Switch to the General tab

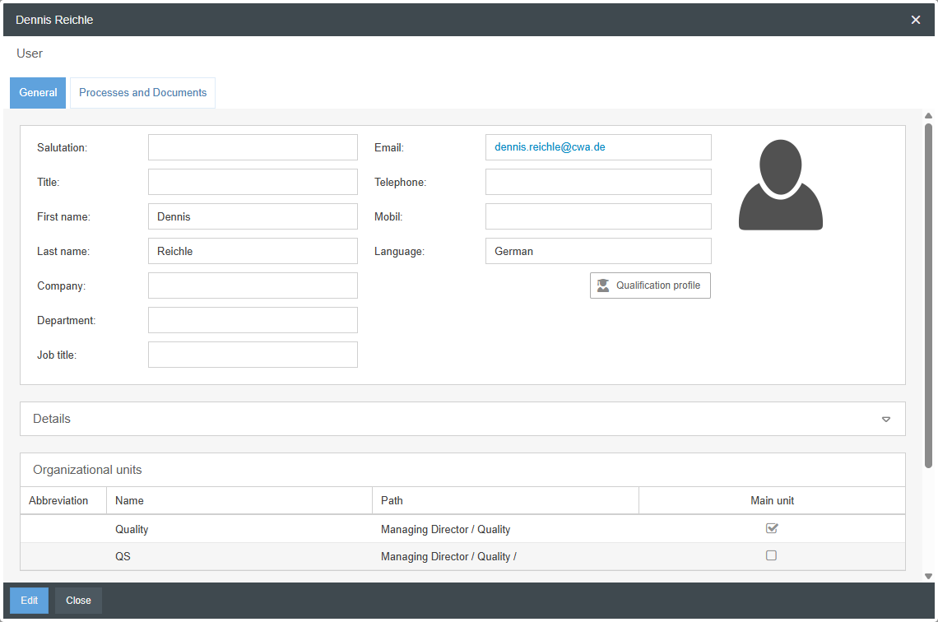pos(38,93)
